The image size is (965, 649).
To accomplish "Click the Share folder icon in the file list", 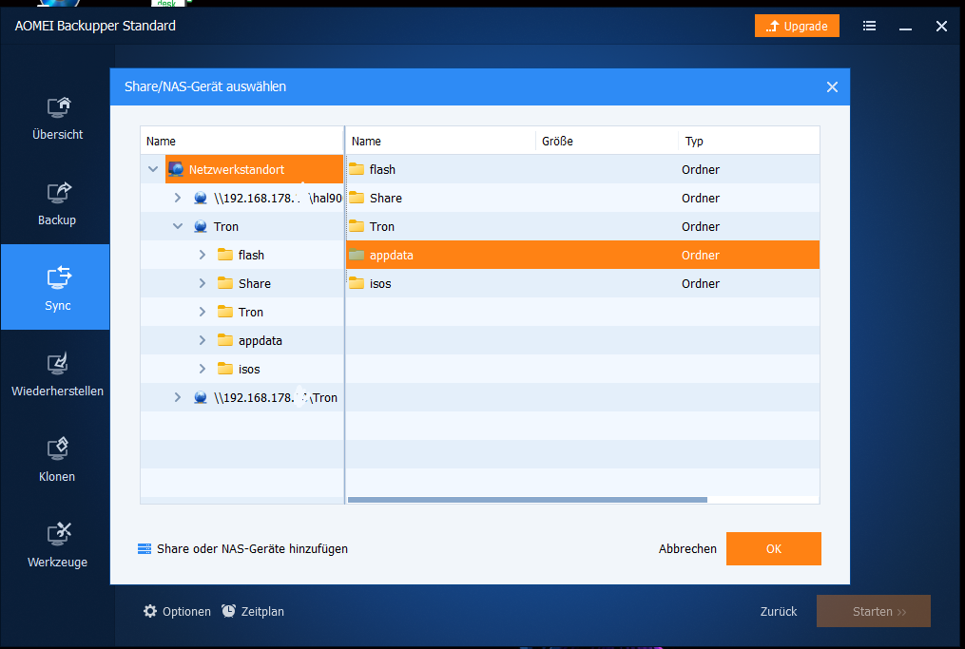I will tap(357, 198).
